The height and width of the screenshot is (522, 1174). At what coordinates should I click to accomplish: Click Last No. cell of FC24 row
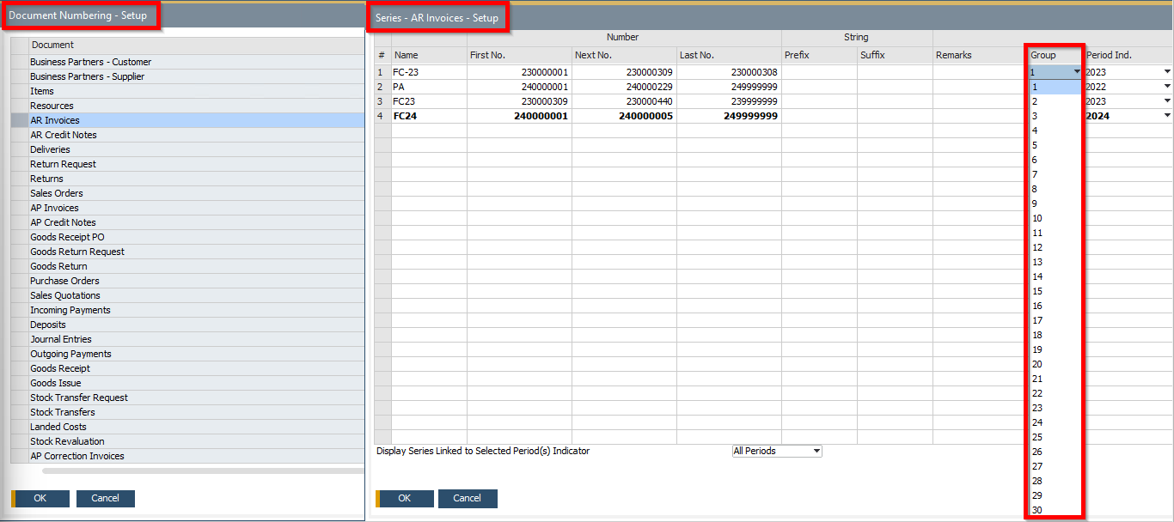(x=728, y=116)
